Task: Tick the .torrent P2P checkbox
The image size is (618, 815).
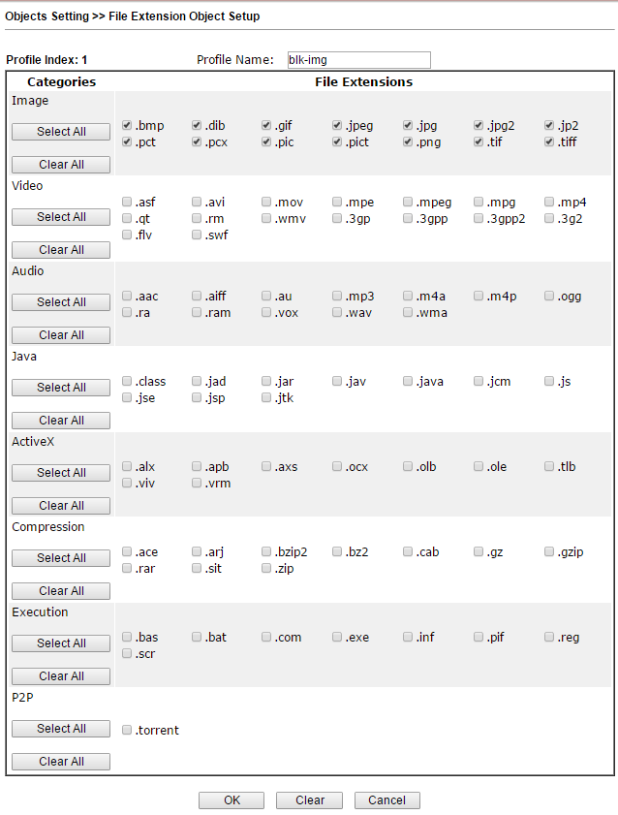Action: click(x=127, y=731)
